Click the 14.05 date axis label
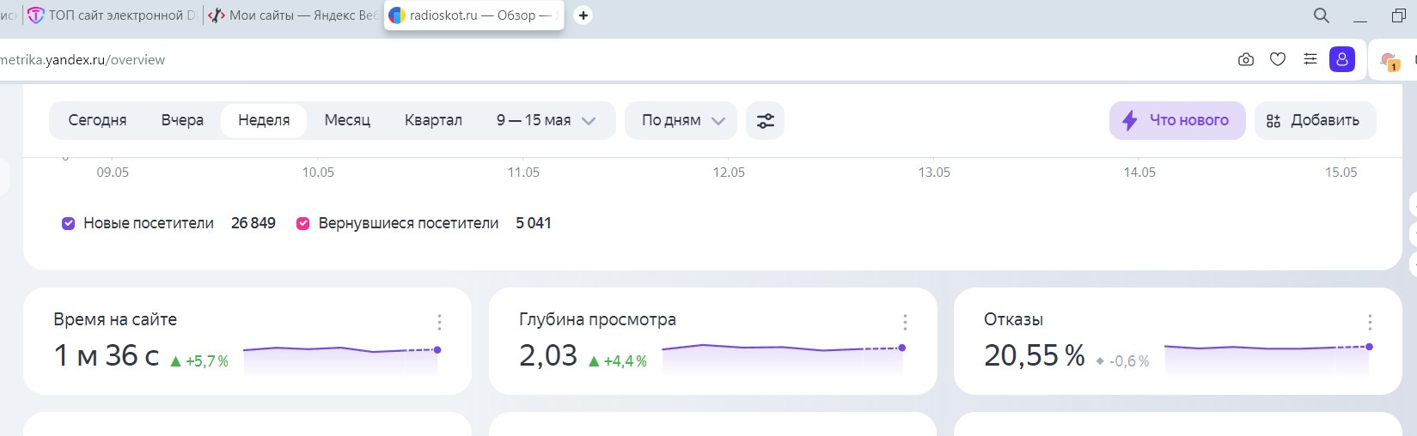 1139,173
